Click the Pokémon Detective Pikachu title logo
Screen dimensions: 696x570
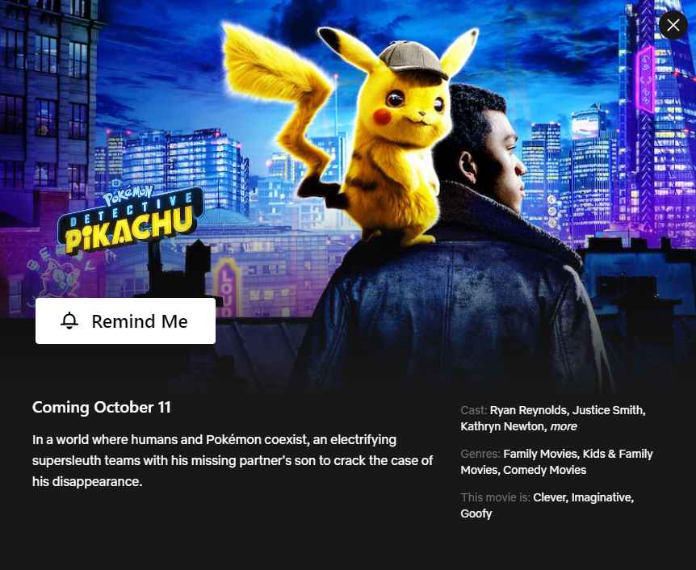click(130, 220)
